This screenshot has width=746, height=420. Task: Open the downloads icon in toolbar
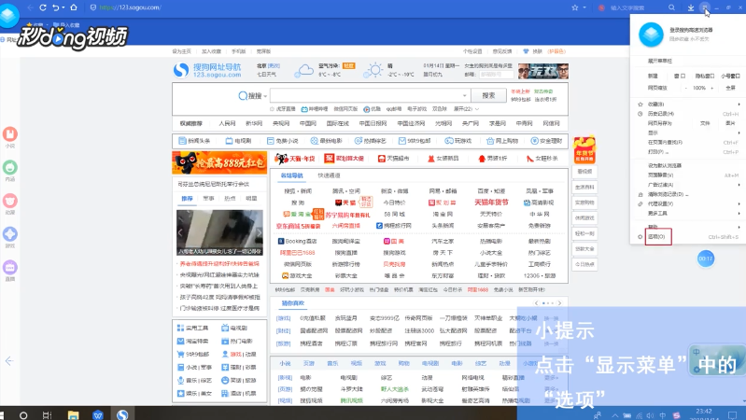coord(691,7)
